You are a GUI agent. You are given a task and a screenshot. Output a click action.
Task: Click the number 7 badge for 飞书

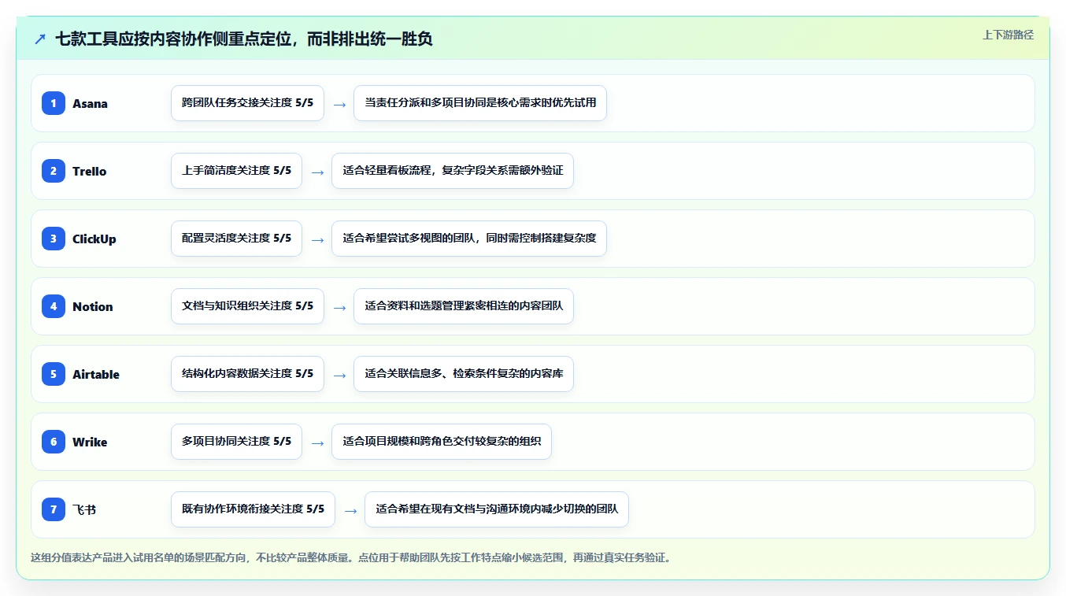(54, 509)
